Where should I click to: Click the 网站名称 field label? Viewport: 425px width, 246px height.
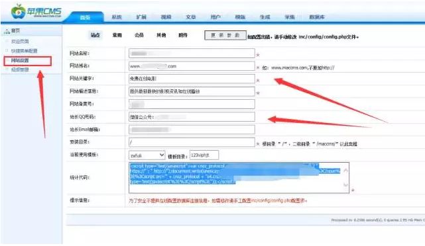[80, 54]
